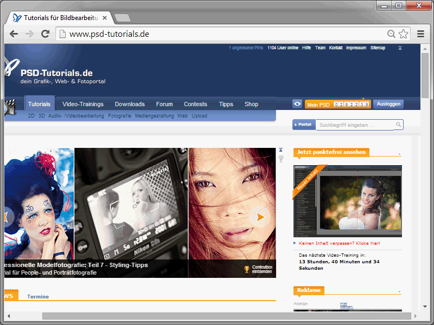Select the Tutorials navigation tab
The height and width of the screenshot is (325, 434).
point(39,104)
